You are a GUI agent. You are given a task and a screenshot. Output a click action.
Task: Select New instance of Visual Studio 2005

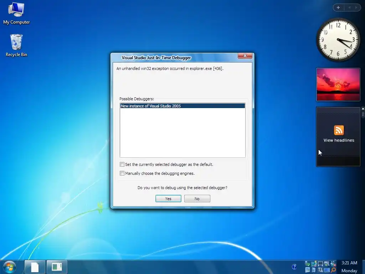[182, 106]
